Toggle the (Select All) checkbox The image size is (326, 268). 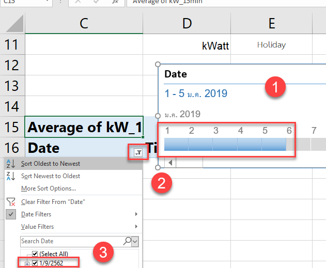click(35, 254)
